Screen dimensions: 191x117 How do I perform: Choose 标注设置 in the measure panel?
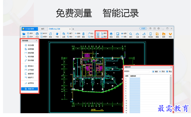point(29,45)
